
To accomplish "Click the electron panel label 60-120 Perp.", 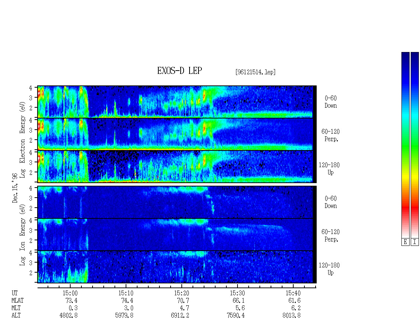I will [330, 135].
